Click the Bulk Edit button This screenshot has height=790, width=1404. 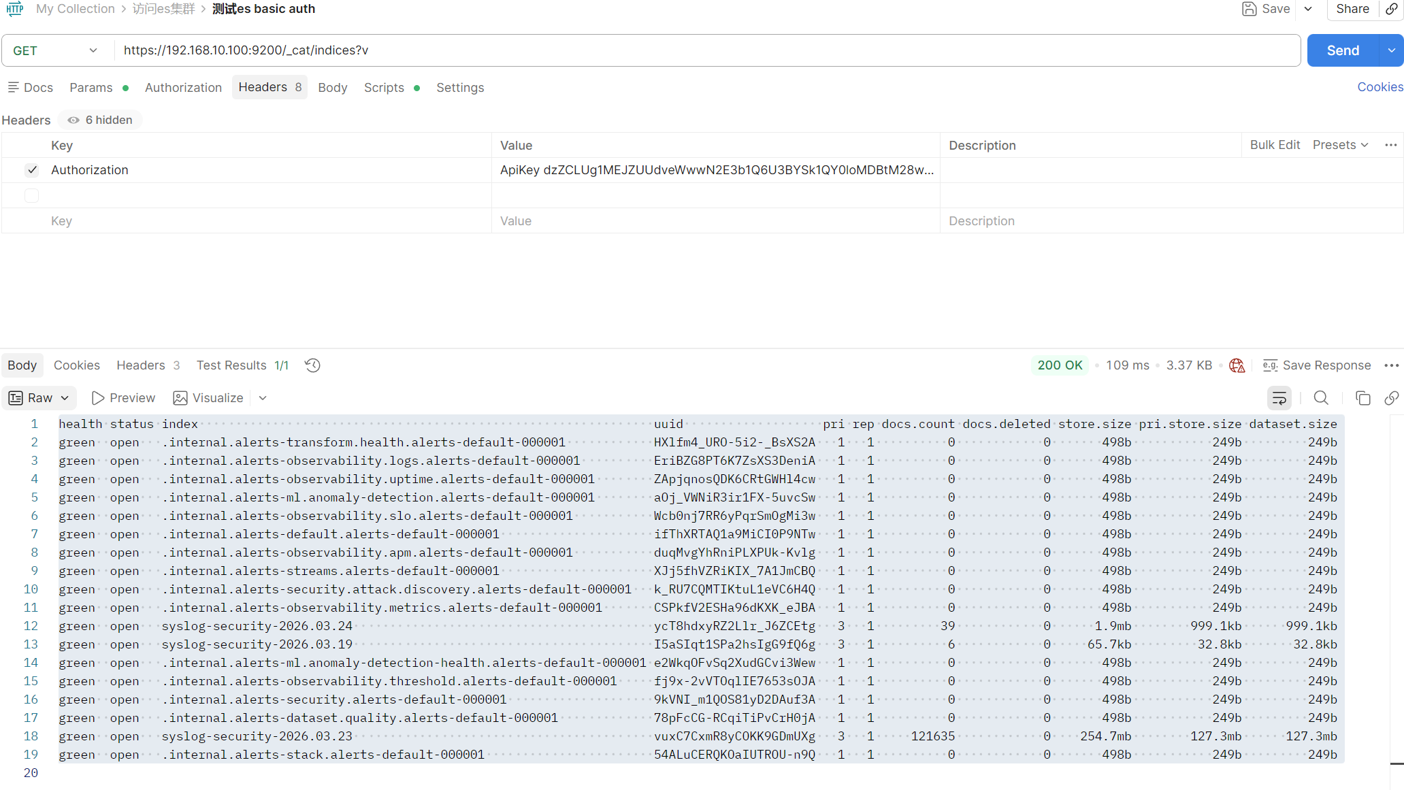tap(1275, 145)
